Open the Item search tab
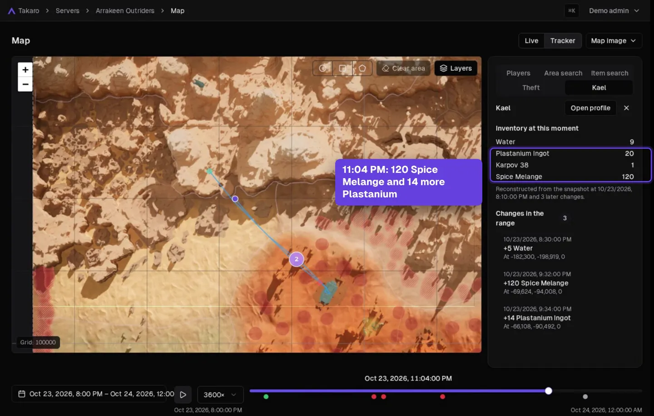The width and height of the screenshot is (654, 416). point(609,73)
